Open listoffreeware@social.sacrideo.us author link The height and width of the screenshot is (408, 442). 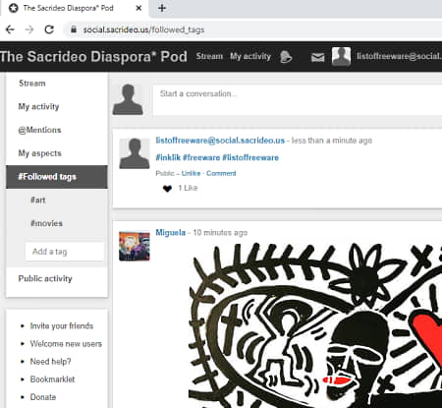tap(220, 141)
